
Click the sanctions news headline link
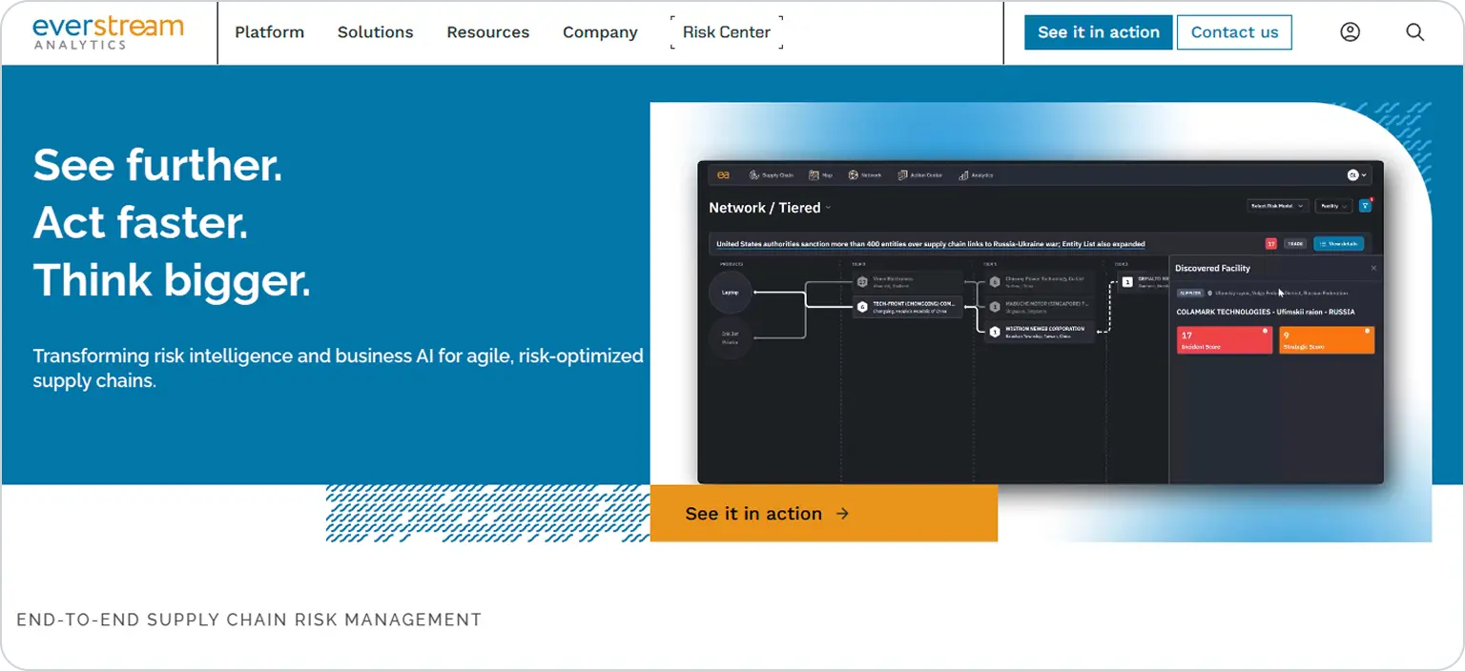[x=930, y=244]
